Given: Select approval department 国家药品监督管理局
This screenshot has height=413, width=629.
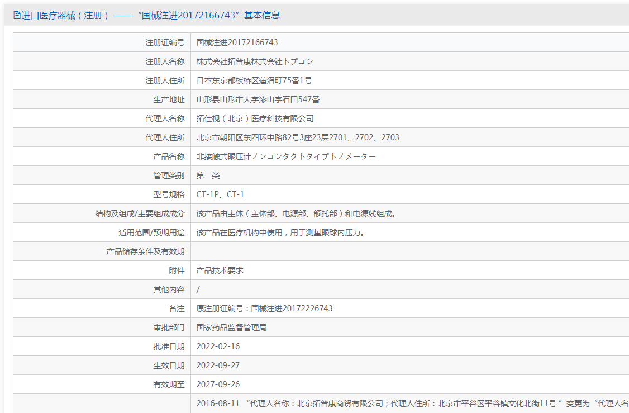Looking at the screenshot, I should (231, 328).
